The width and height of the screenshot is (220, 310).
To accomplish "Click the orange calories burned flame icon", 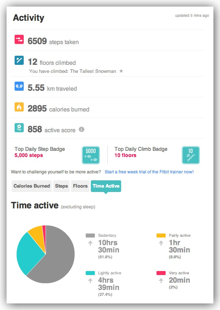I will (19, 107).
